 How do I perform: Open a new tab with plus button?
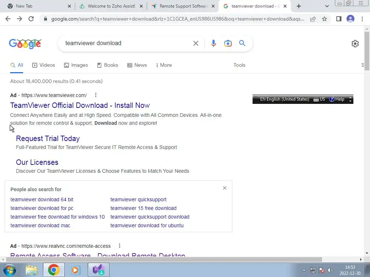299,6
